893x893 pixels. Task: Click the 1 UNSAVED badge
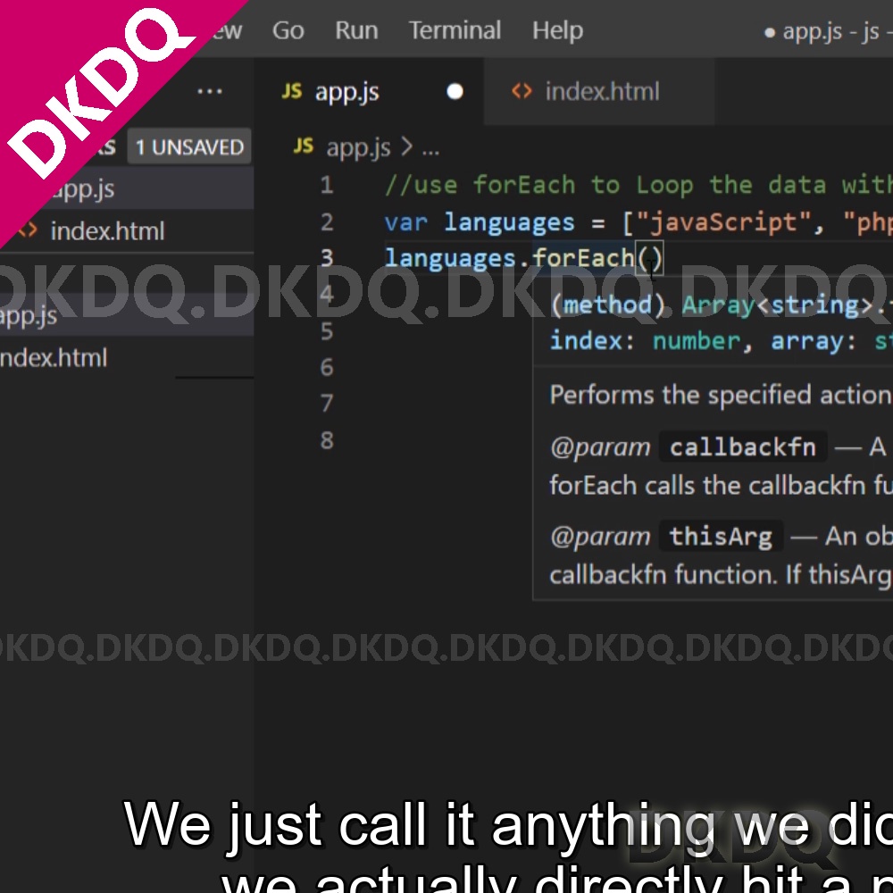pos(189,147)
